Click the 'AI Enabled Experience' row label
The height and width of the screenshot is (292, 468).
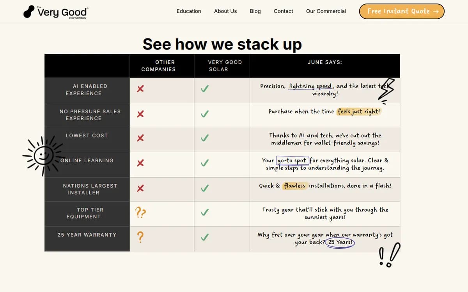tap(86, 90)
